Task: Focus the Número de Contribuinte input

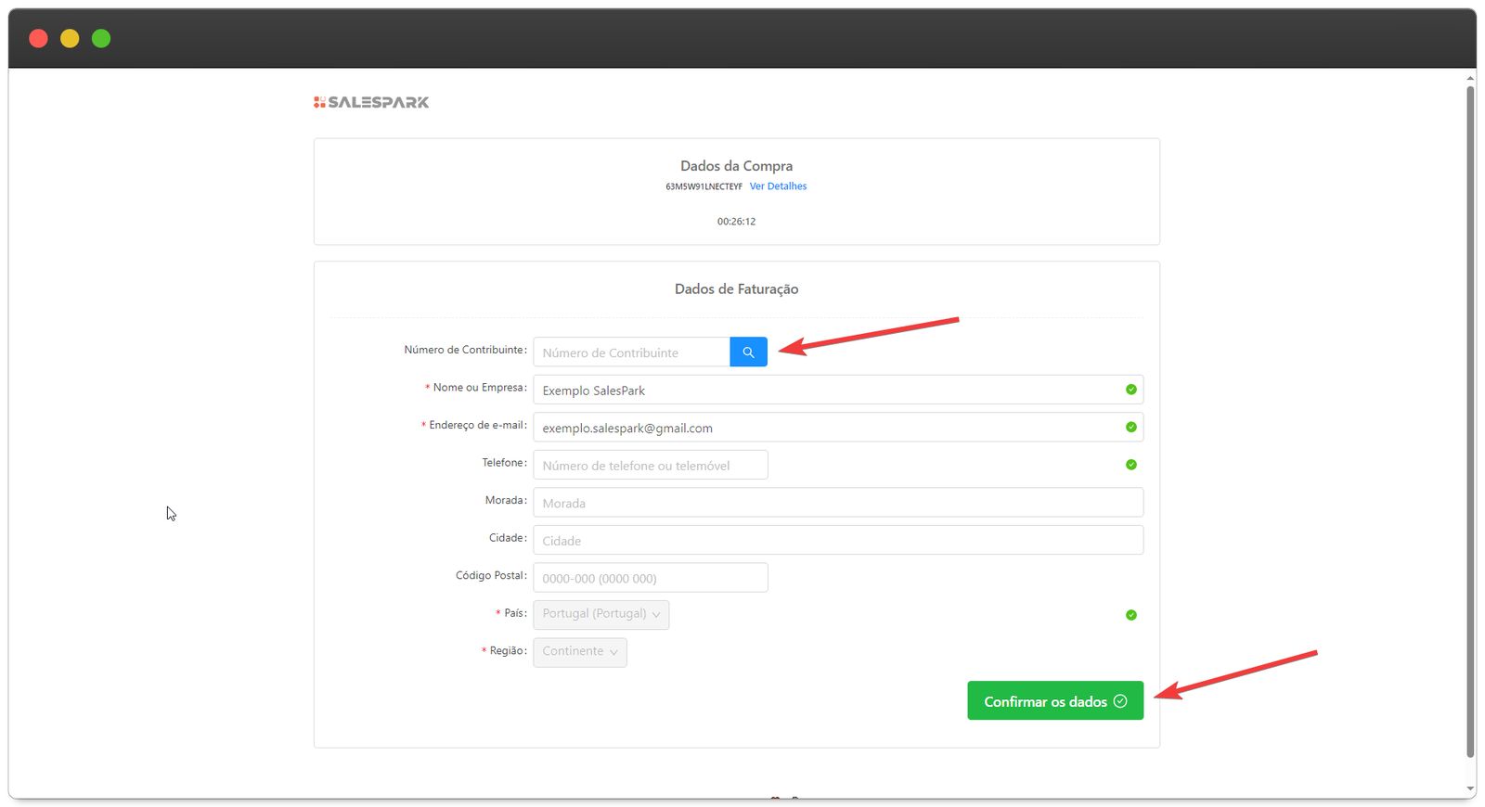Action: (631, 352)
